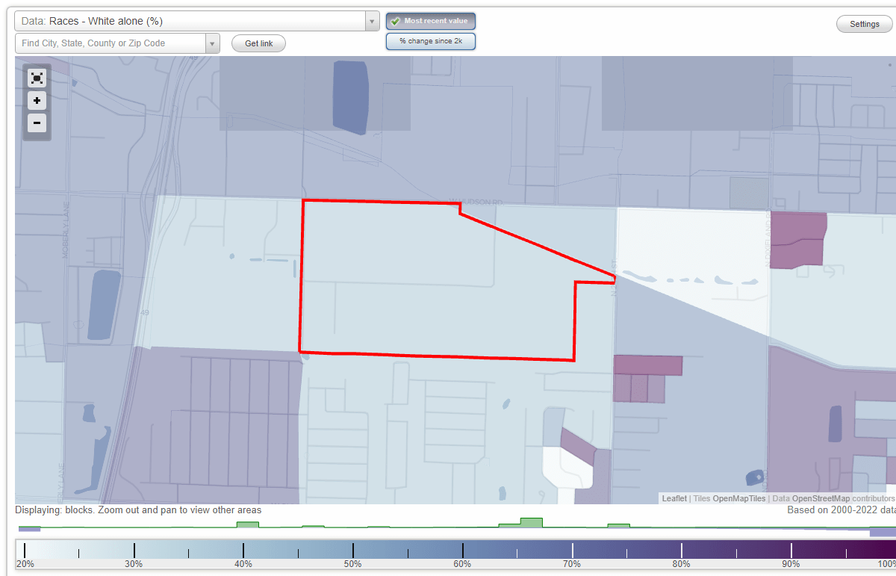Click the 80% mark on the legend scale

(x=681, y=564)
